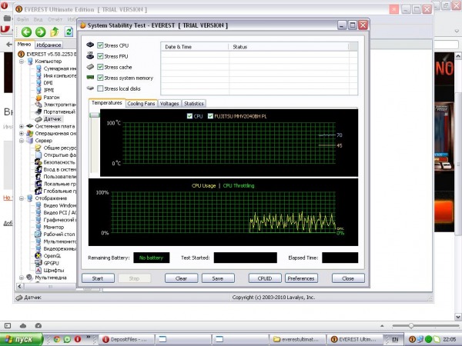The height and width of the screenshot is (346, 462).
Task: Click the EVEREST tray icon near clock
Action: tap(412, 339)
